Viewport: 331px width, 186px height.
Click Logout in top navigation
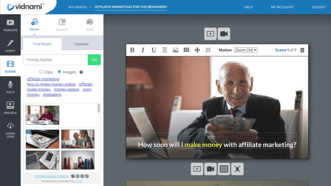tap(319, 7)
